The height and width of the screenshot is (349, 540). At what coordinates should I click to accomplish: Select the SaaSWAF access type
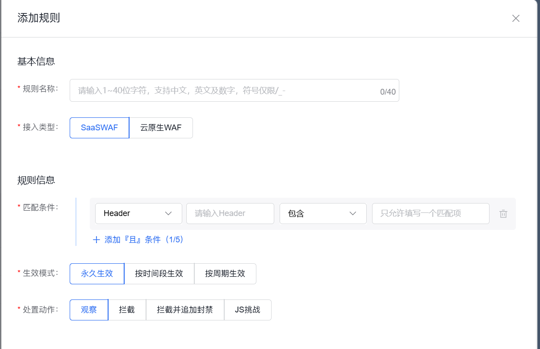[x=99, y=128]
